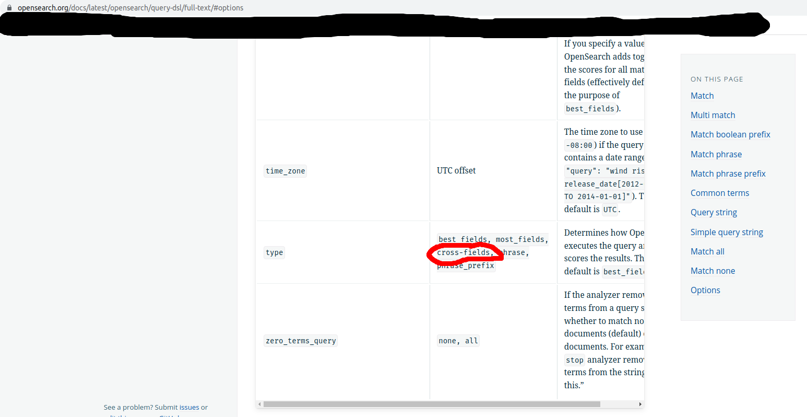807x417 pixels.
Task: Select the zero_terms_query code label
Action: click(300, 340)
